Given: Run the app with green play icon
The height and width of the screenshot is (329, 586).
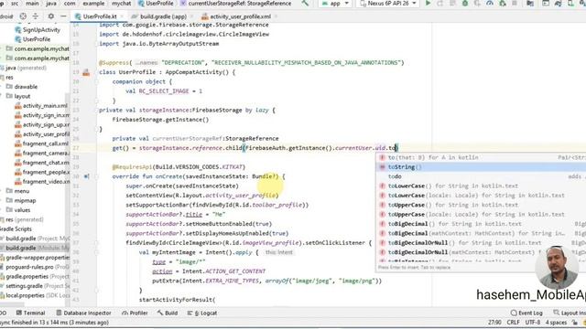Looking at the screenshot, I should 429,4.
